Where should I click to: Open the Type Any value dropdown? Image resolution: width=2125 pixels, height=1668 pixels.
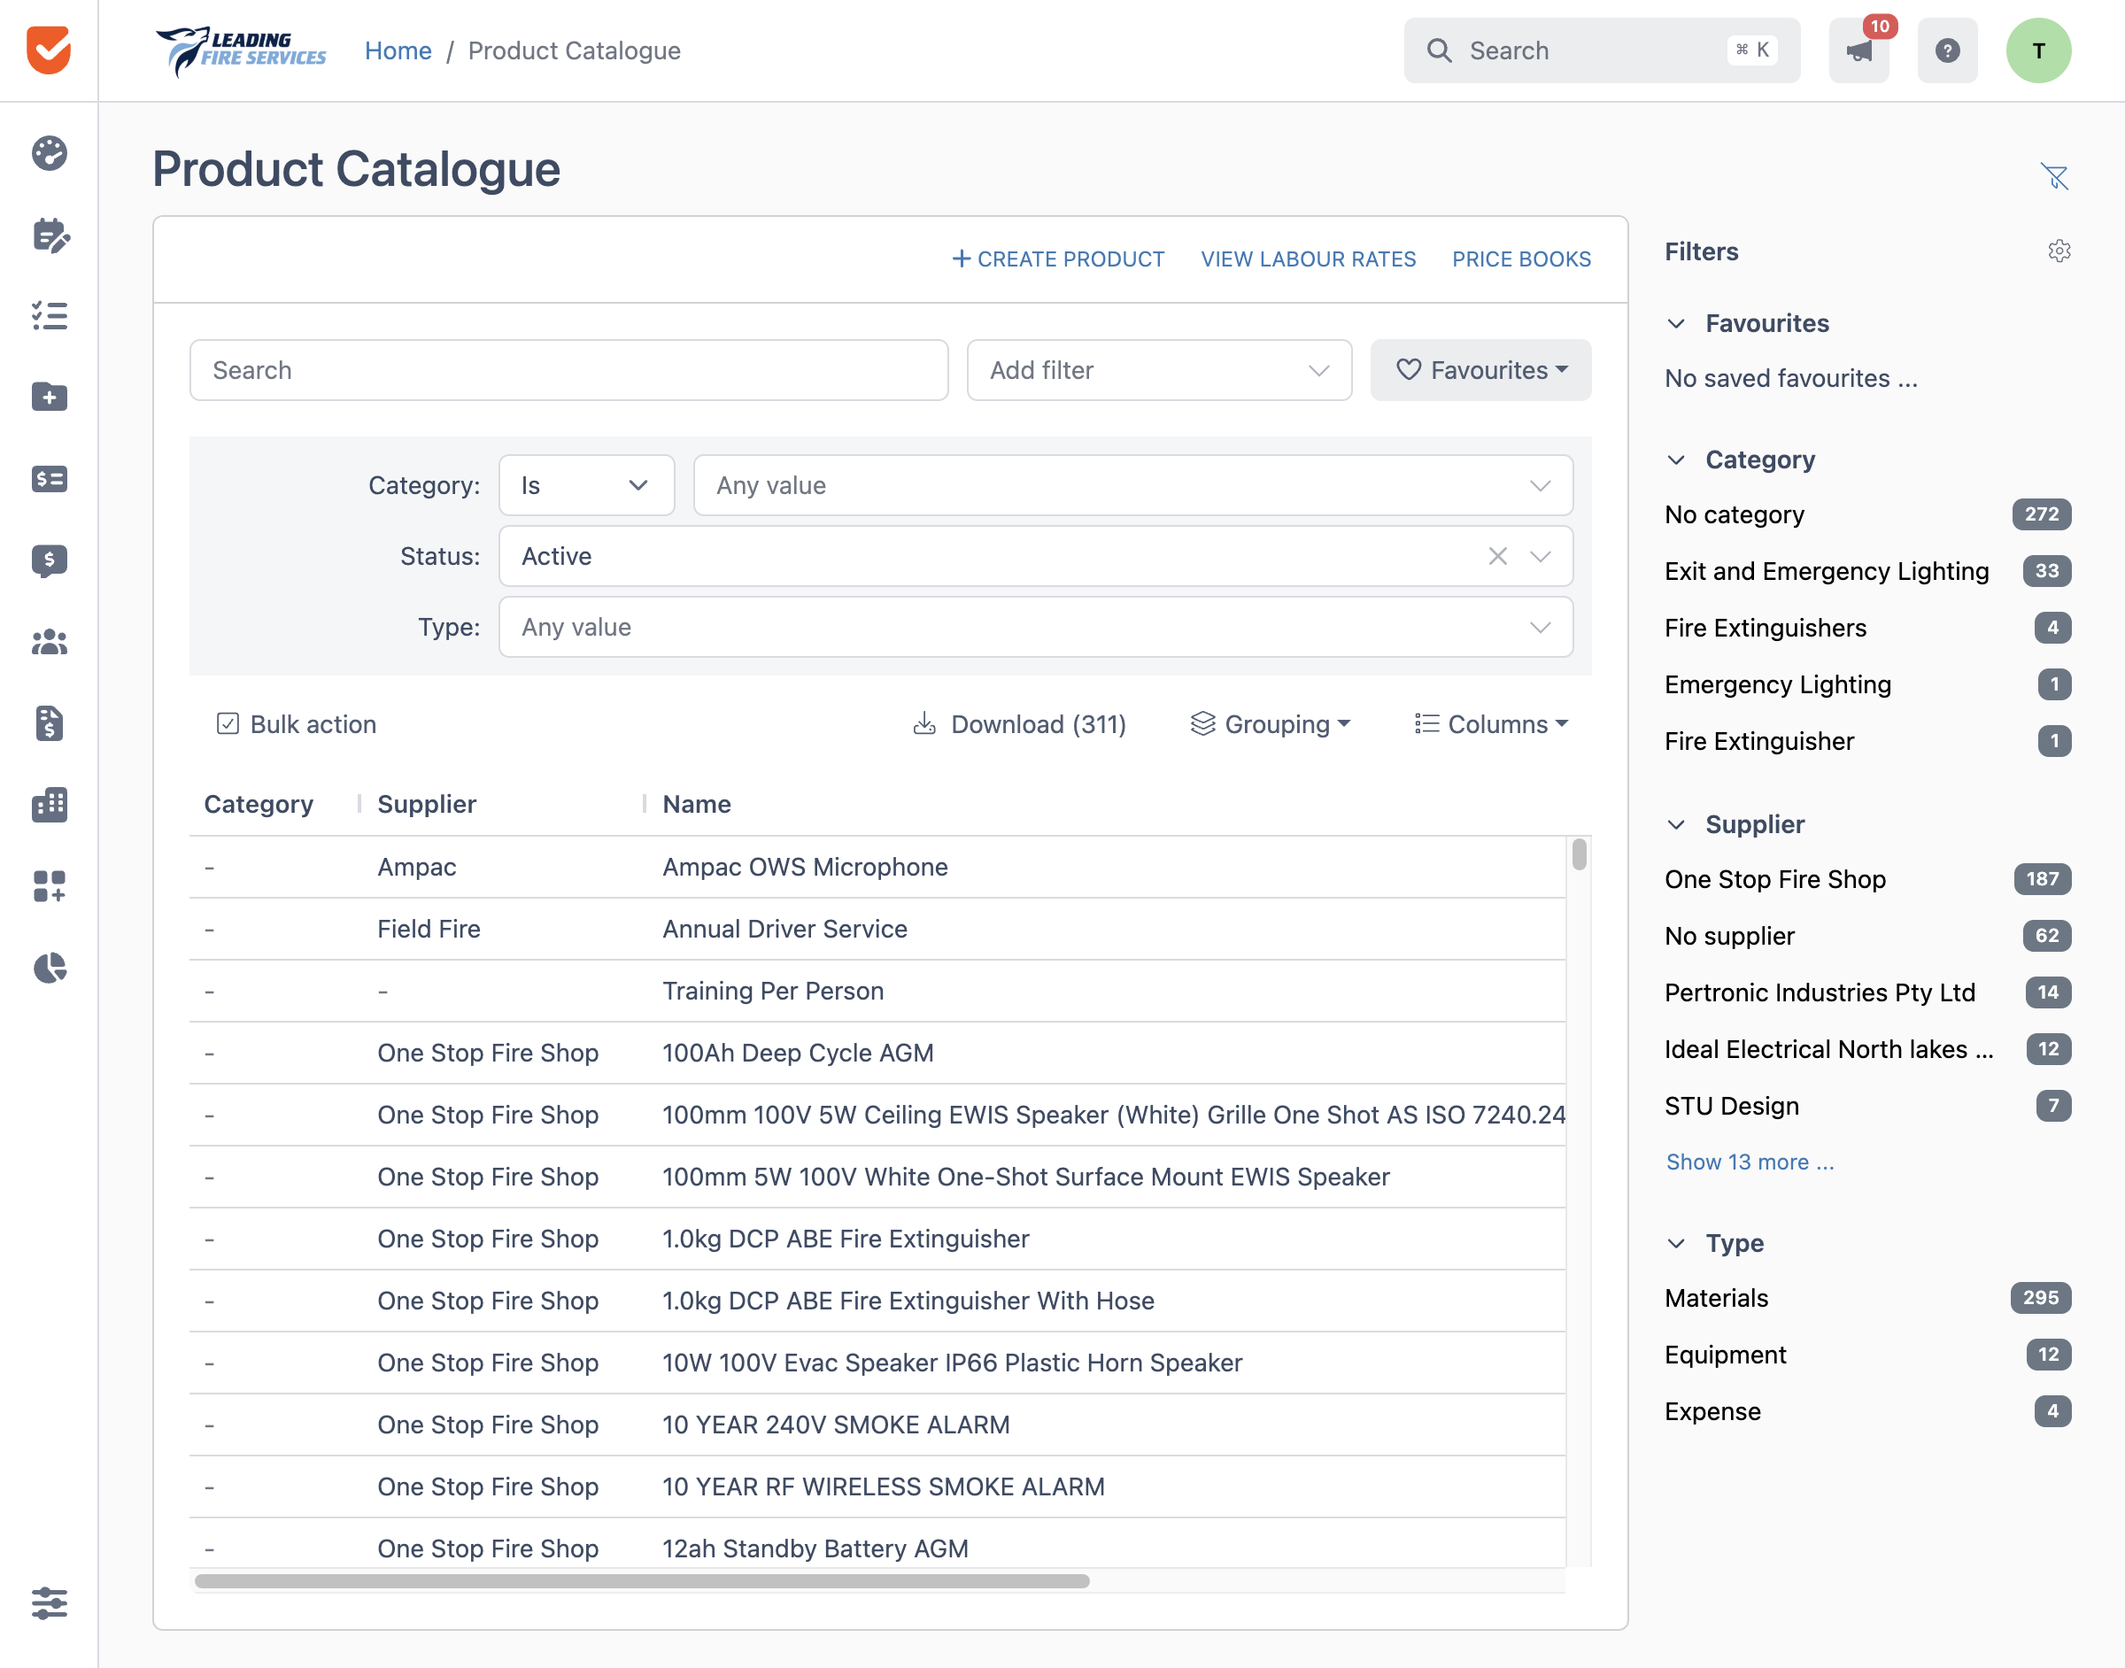1035,627
